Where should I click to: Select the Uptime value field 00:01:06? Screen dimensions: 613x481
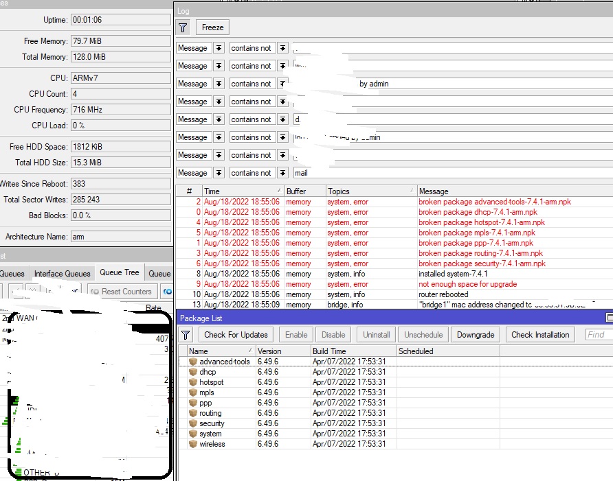[x=121, y=20]
